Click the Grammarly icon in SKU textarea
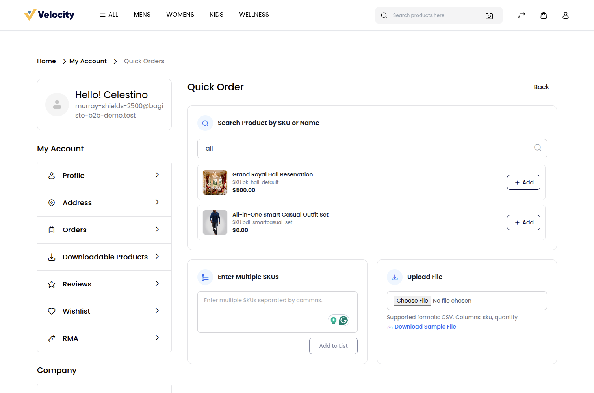This screenshot has width=594, height=393. (343, 320)
